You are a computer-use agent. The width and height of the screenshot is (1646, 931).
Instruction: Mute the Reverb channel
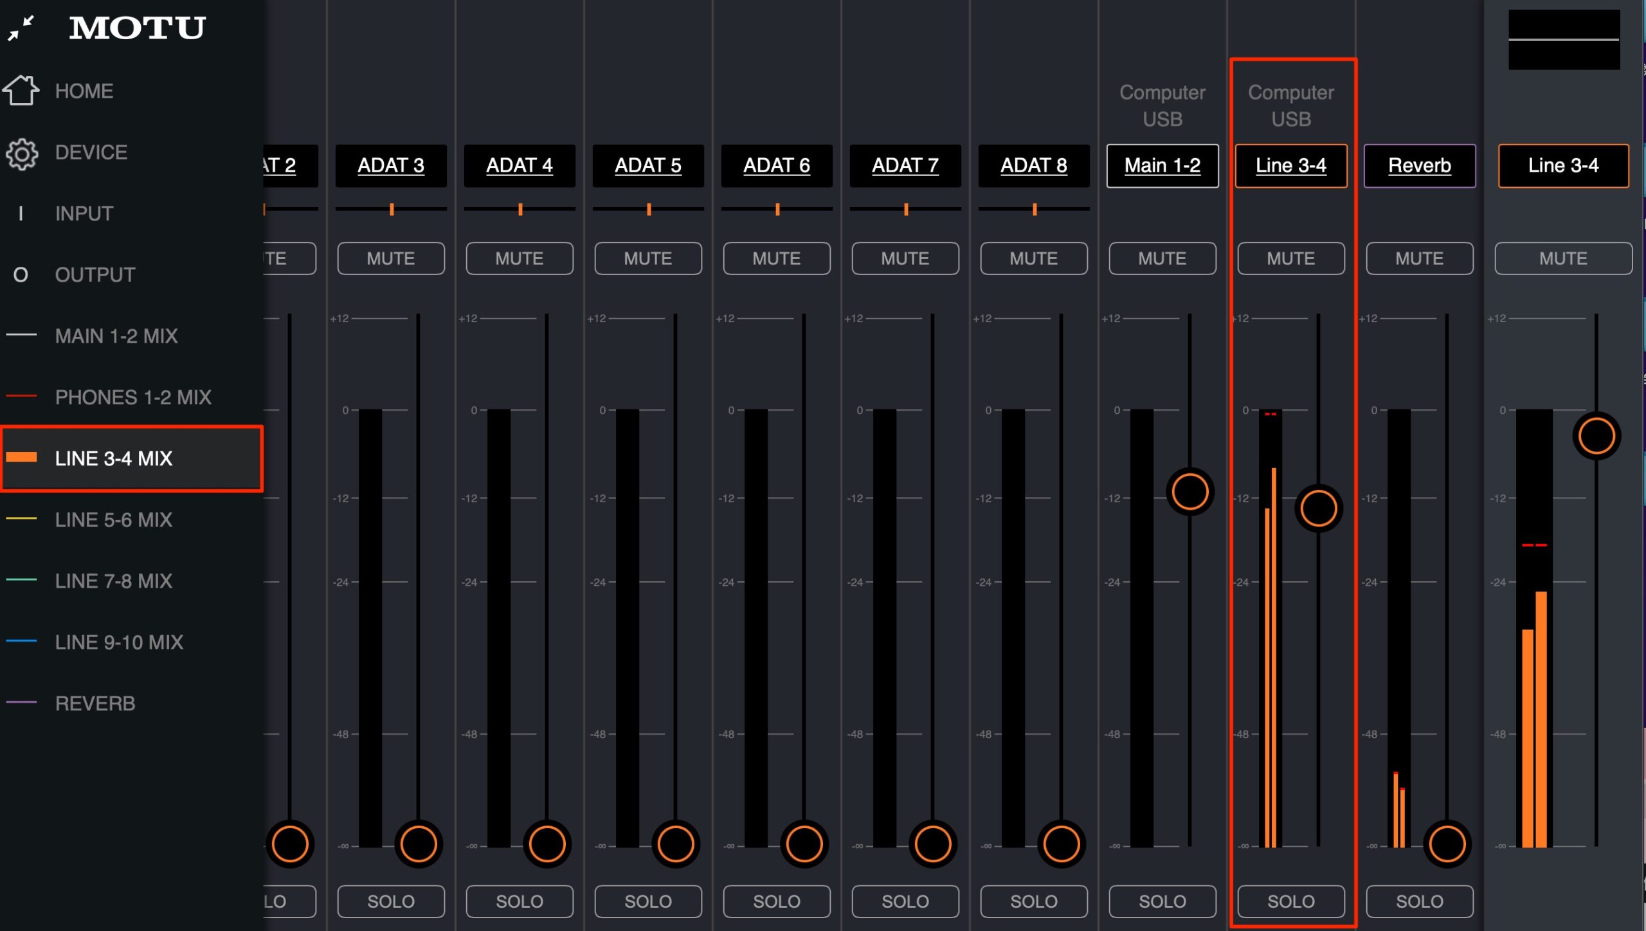[1420, 258]
